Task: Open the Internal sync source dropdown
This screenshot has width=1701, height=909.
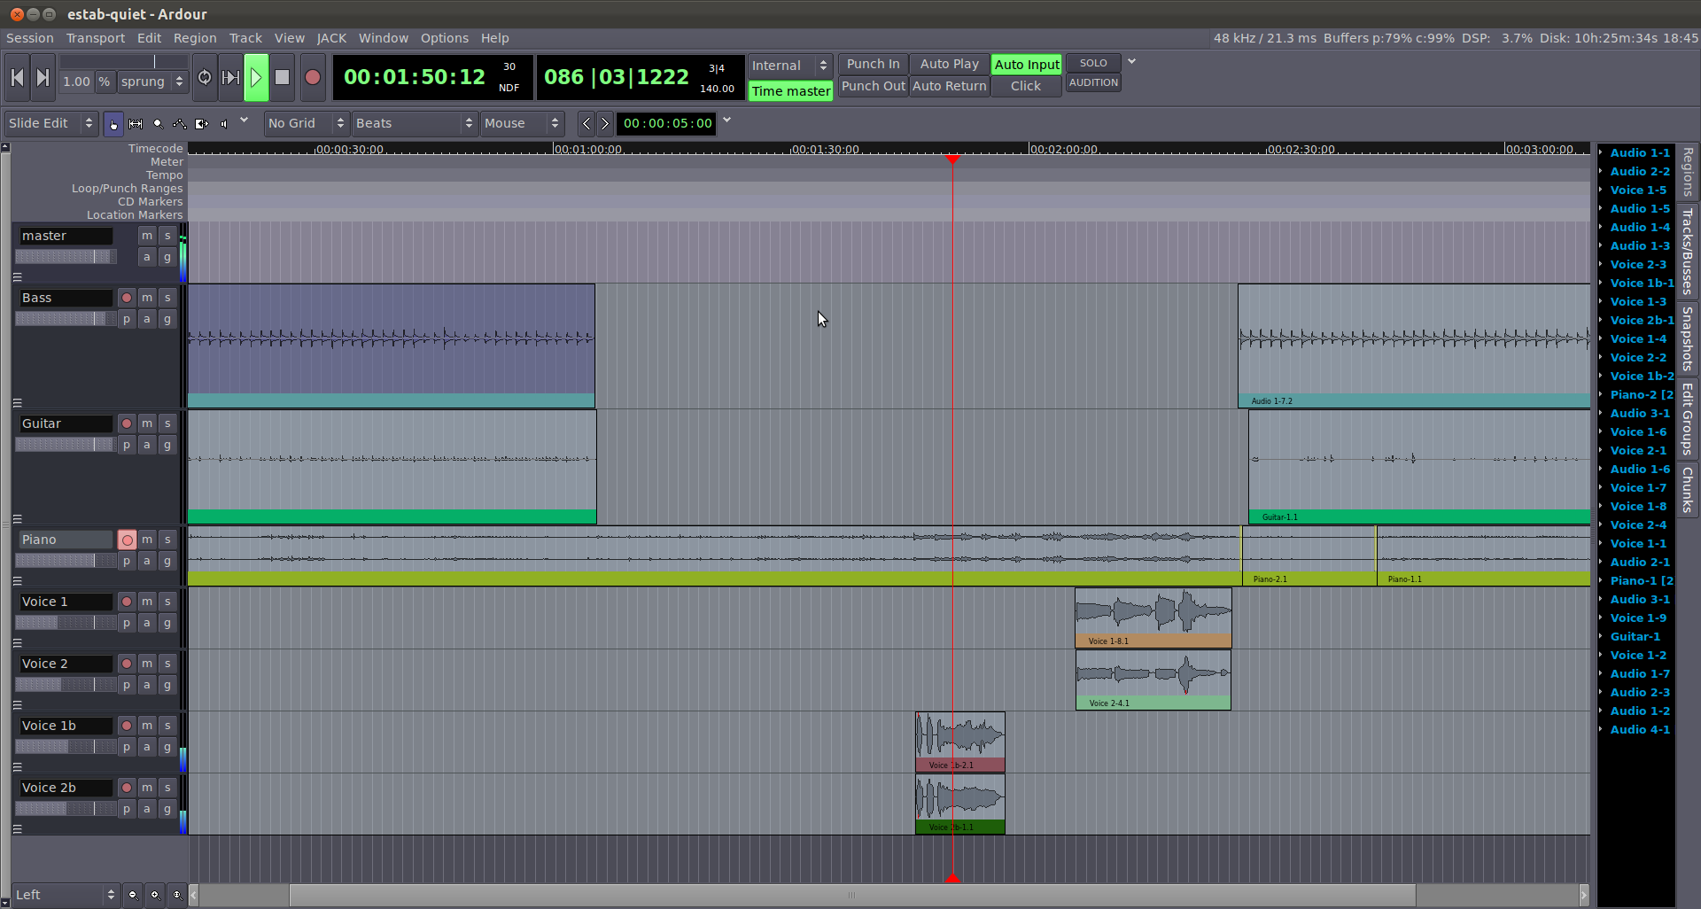Action: point(790,66)
